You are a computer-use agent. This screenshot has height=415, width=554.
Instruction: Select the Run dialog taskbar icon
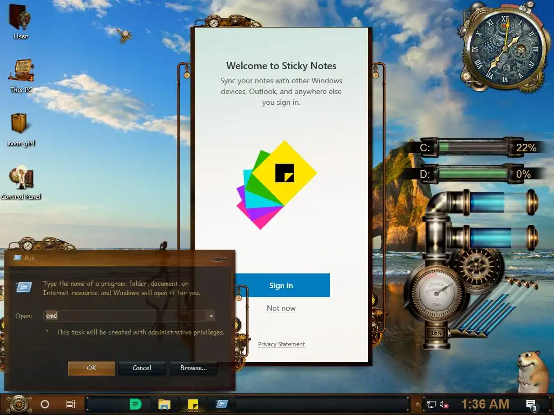[x=222, y=404]
